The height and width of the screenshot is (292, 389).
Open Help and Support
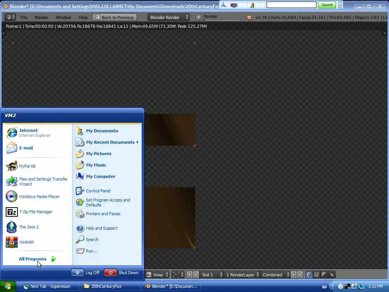[x=107, y=228]
